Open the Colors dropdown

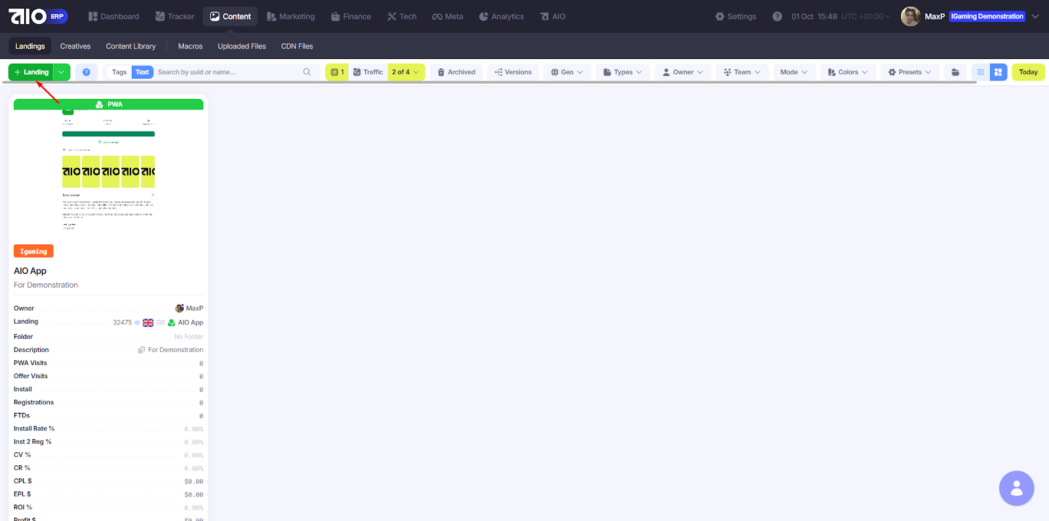coord(847,72)
